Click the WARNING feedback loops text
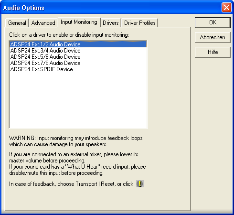 [x=76, y=141]
